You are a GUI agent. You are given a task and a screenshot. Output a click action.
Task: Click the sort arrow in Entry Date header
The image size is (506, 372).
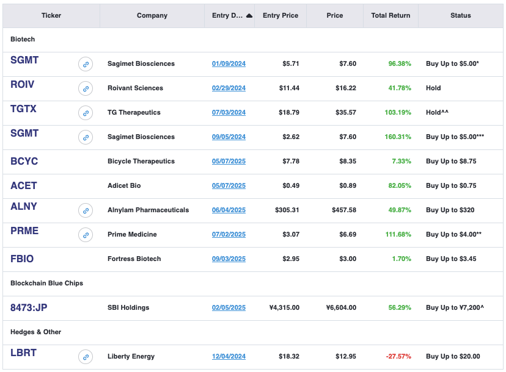pyautogui.click(x=249, y=16)
